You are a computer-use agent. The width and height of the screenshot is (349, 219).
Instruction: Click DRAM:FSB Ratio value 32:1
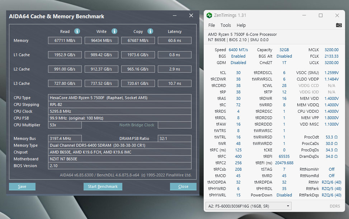[174, 138]
